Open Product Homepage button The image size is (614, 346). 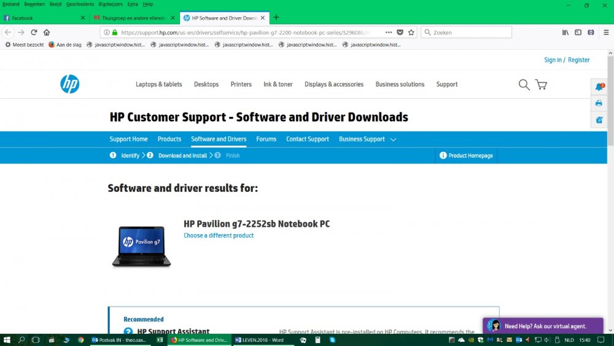[x=467, y=155]
